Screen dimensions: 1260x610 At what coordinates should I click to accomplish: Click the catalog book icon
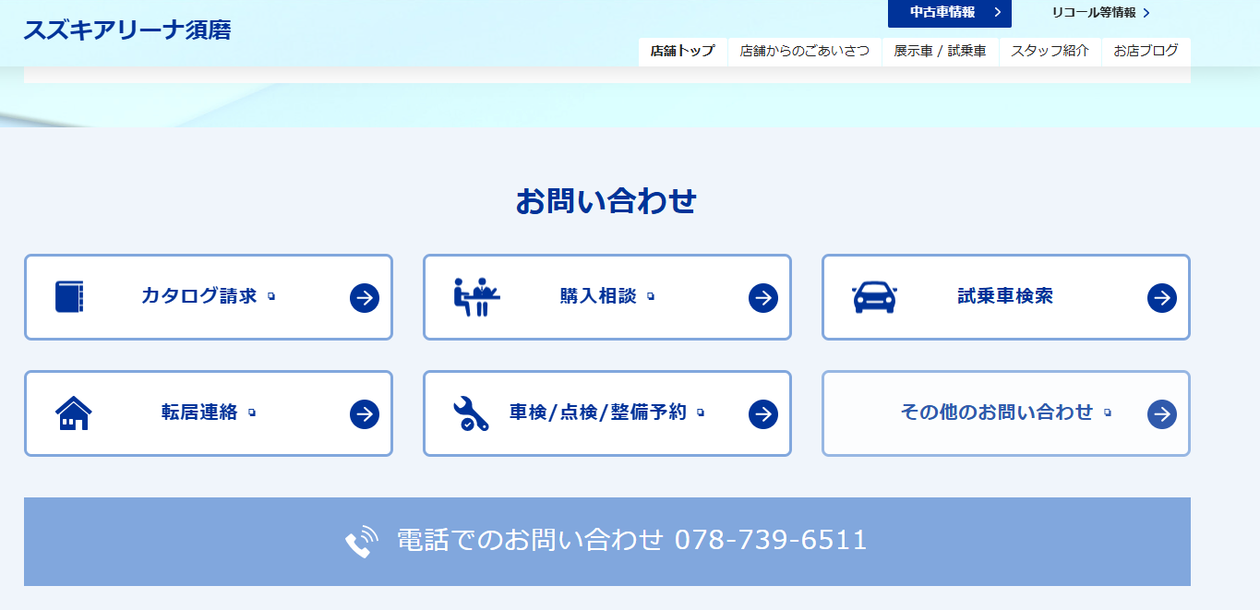coord(69,296)
